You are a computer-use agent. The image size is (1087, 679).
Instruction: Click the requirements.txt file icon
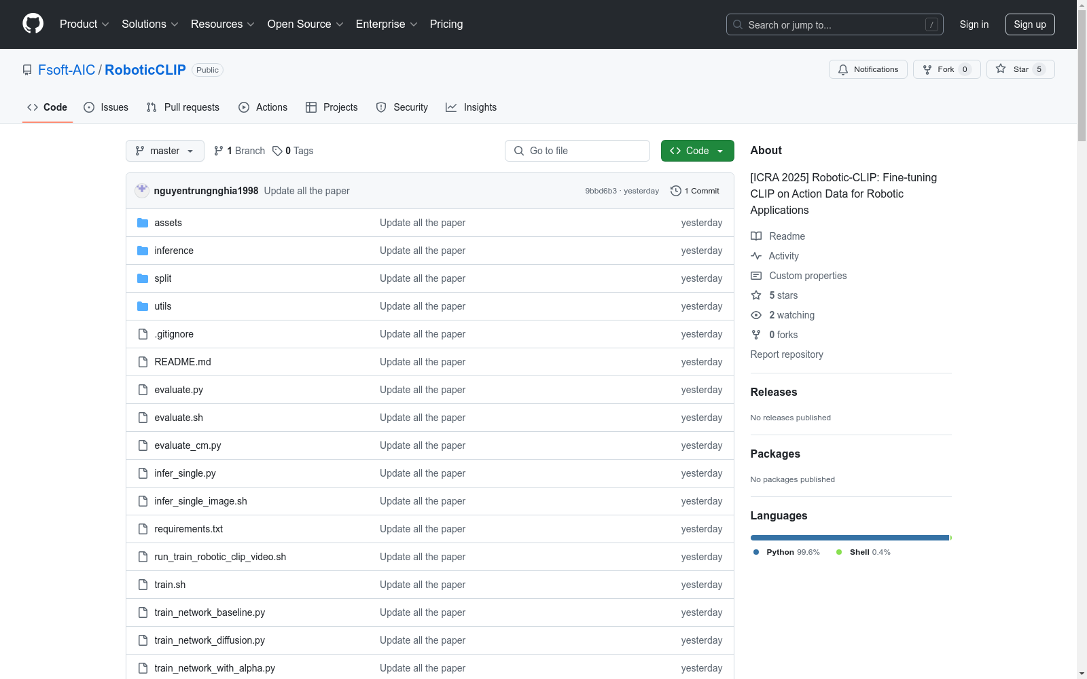pyautogui.click(x=143, y=529)
